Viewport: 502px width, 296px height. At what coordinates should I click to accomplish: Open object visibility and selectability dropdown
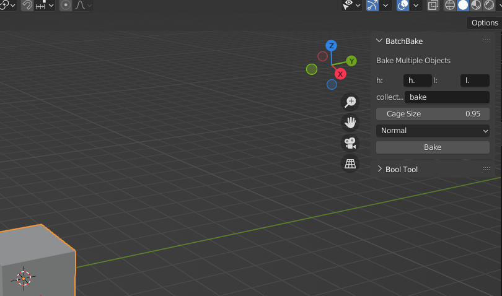tap(351, 5)
